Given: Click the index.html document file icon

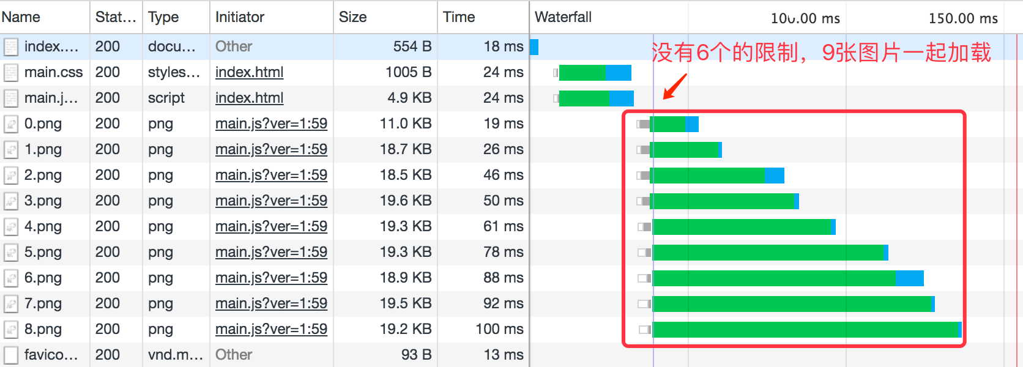Looking at the screenshot, I should tap(10, 47).
